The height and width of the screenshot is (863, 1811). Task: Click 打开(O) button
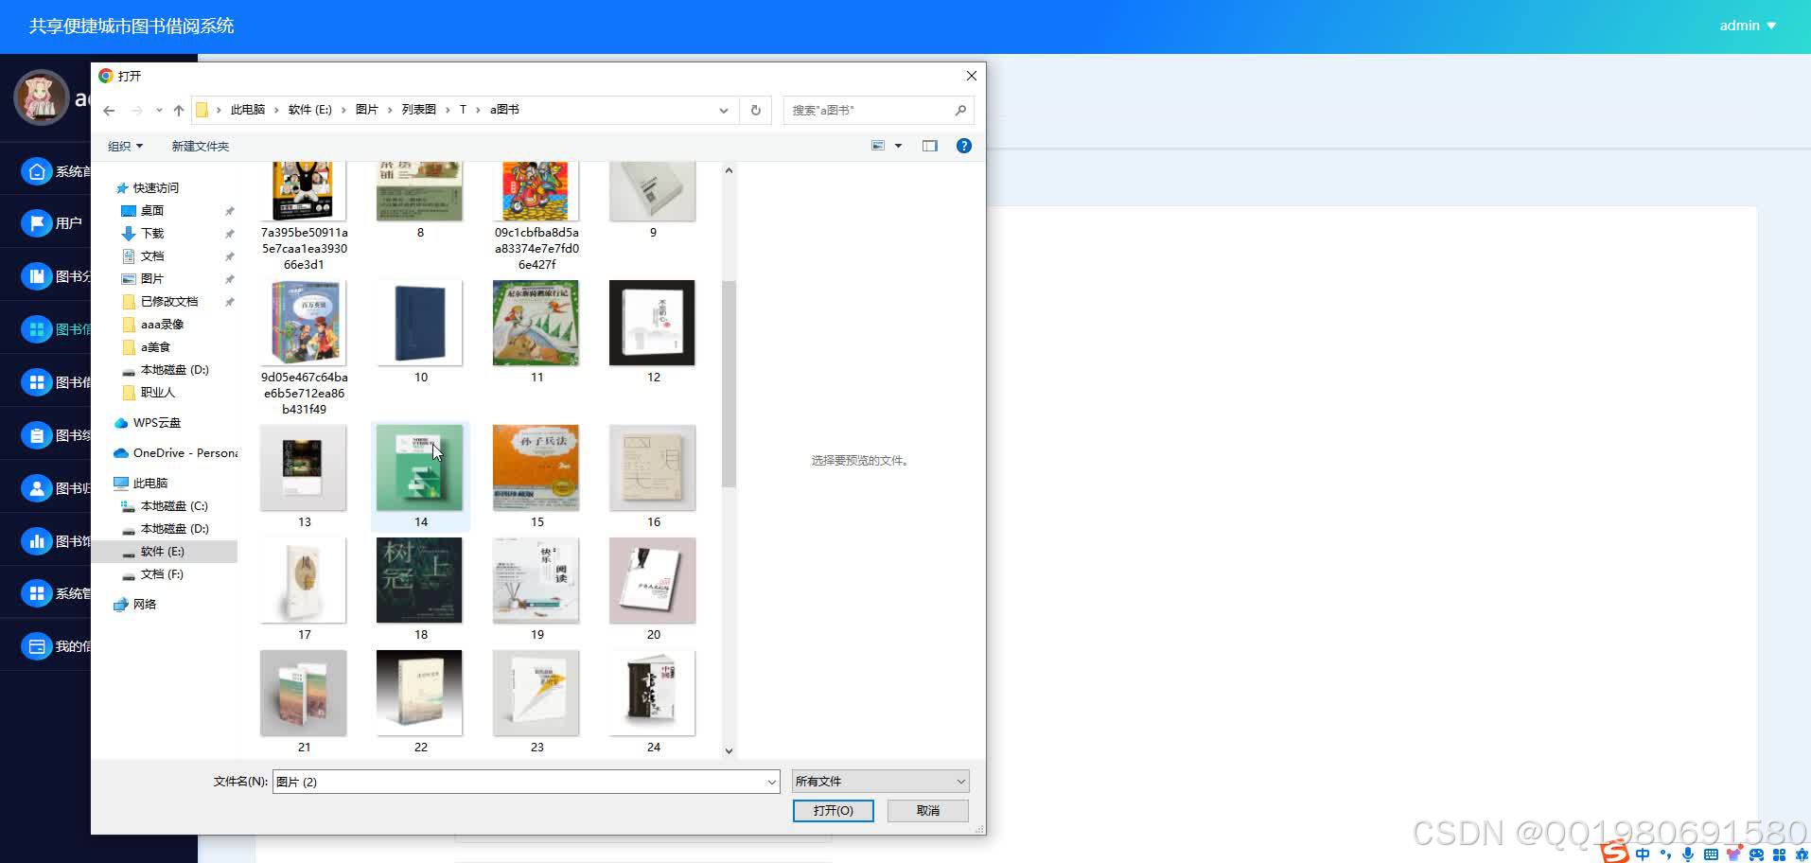833,811
